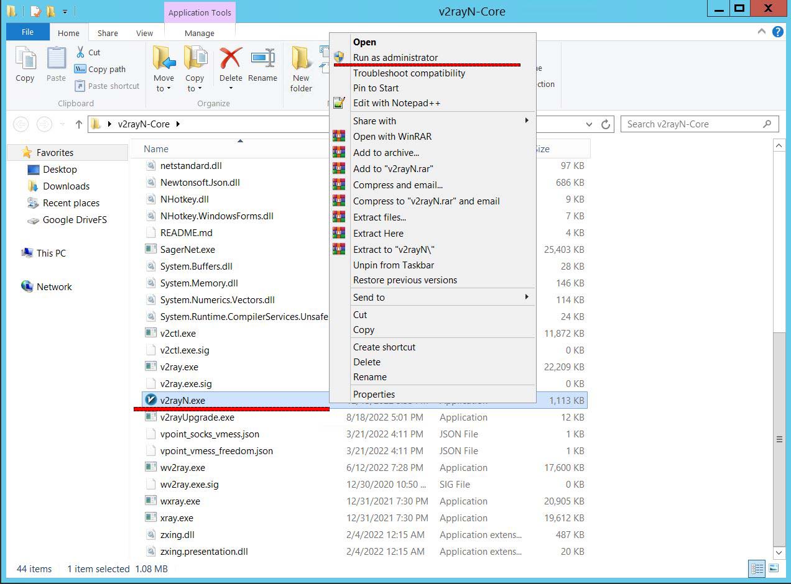This screenshot has height=584, width=791.
Task: Select the SagerNet.exe file icon
Action: tap(150, 249)
